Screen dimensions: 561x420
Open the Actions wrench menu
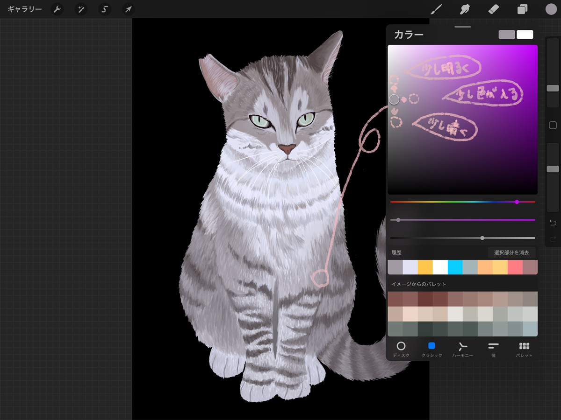[57, 9]
